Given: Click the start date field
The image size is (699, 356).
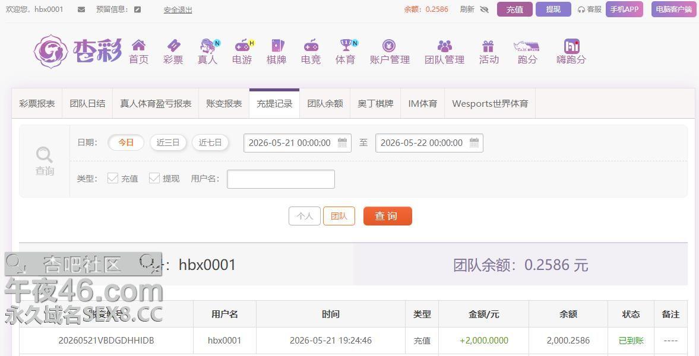Looking at the screenshot, I should [298, 143].
